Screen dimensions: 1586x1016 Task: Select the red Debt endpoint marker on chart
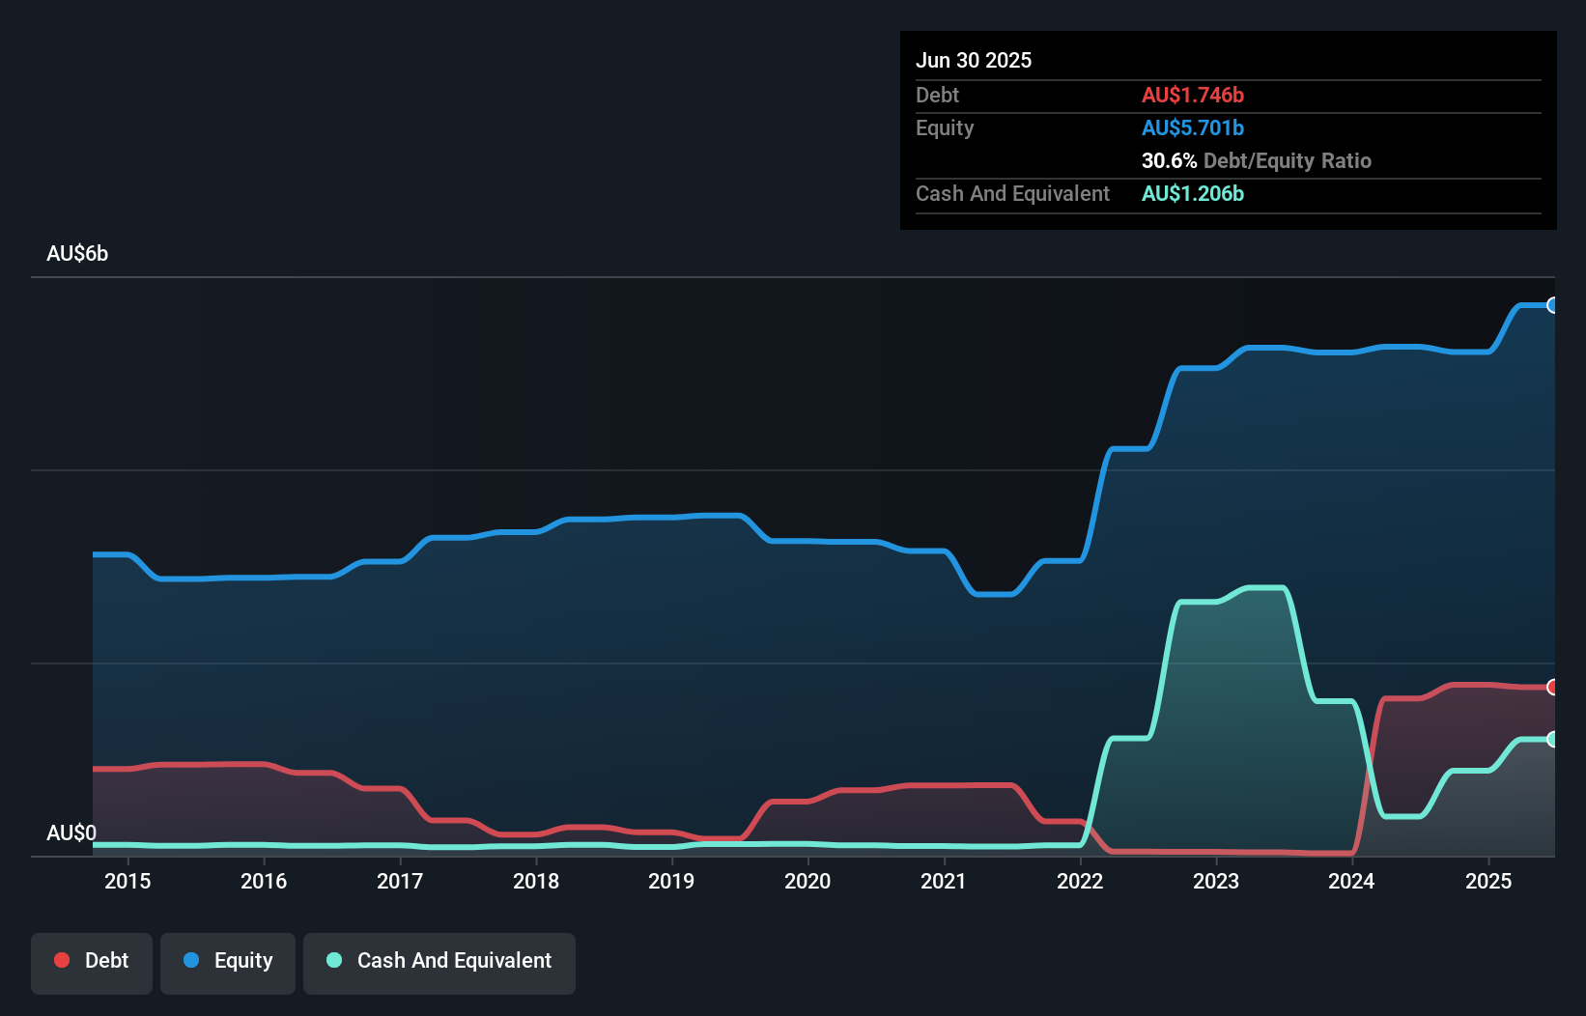click(x=1552, y=688)
